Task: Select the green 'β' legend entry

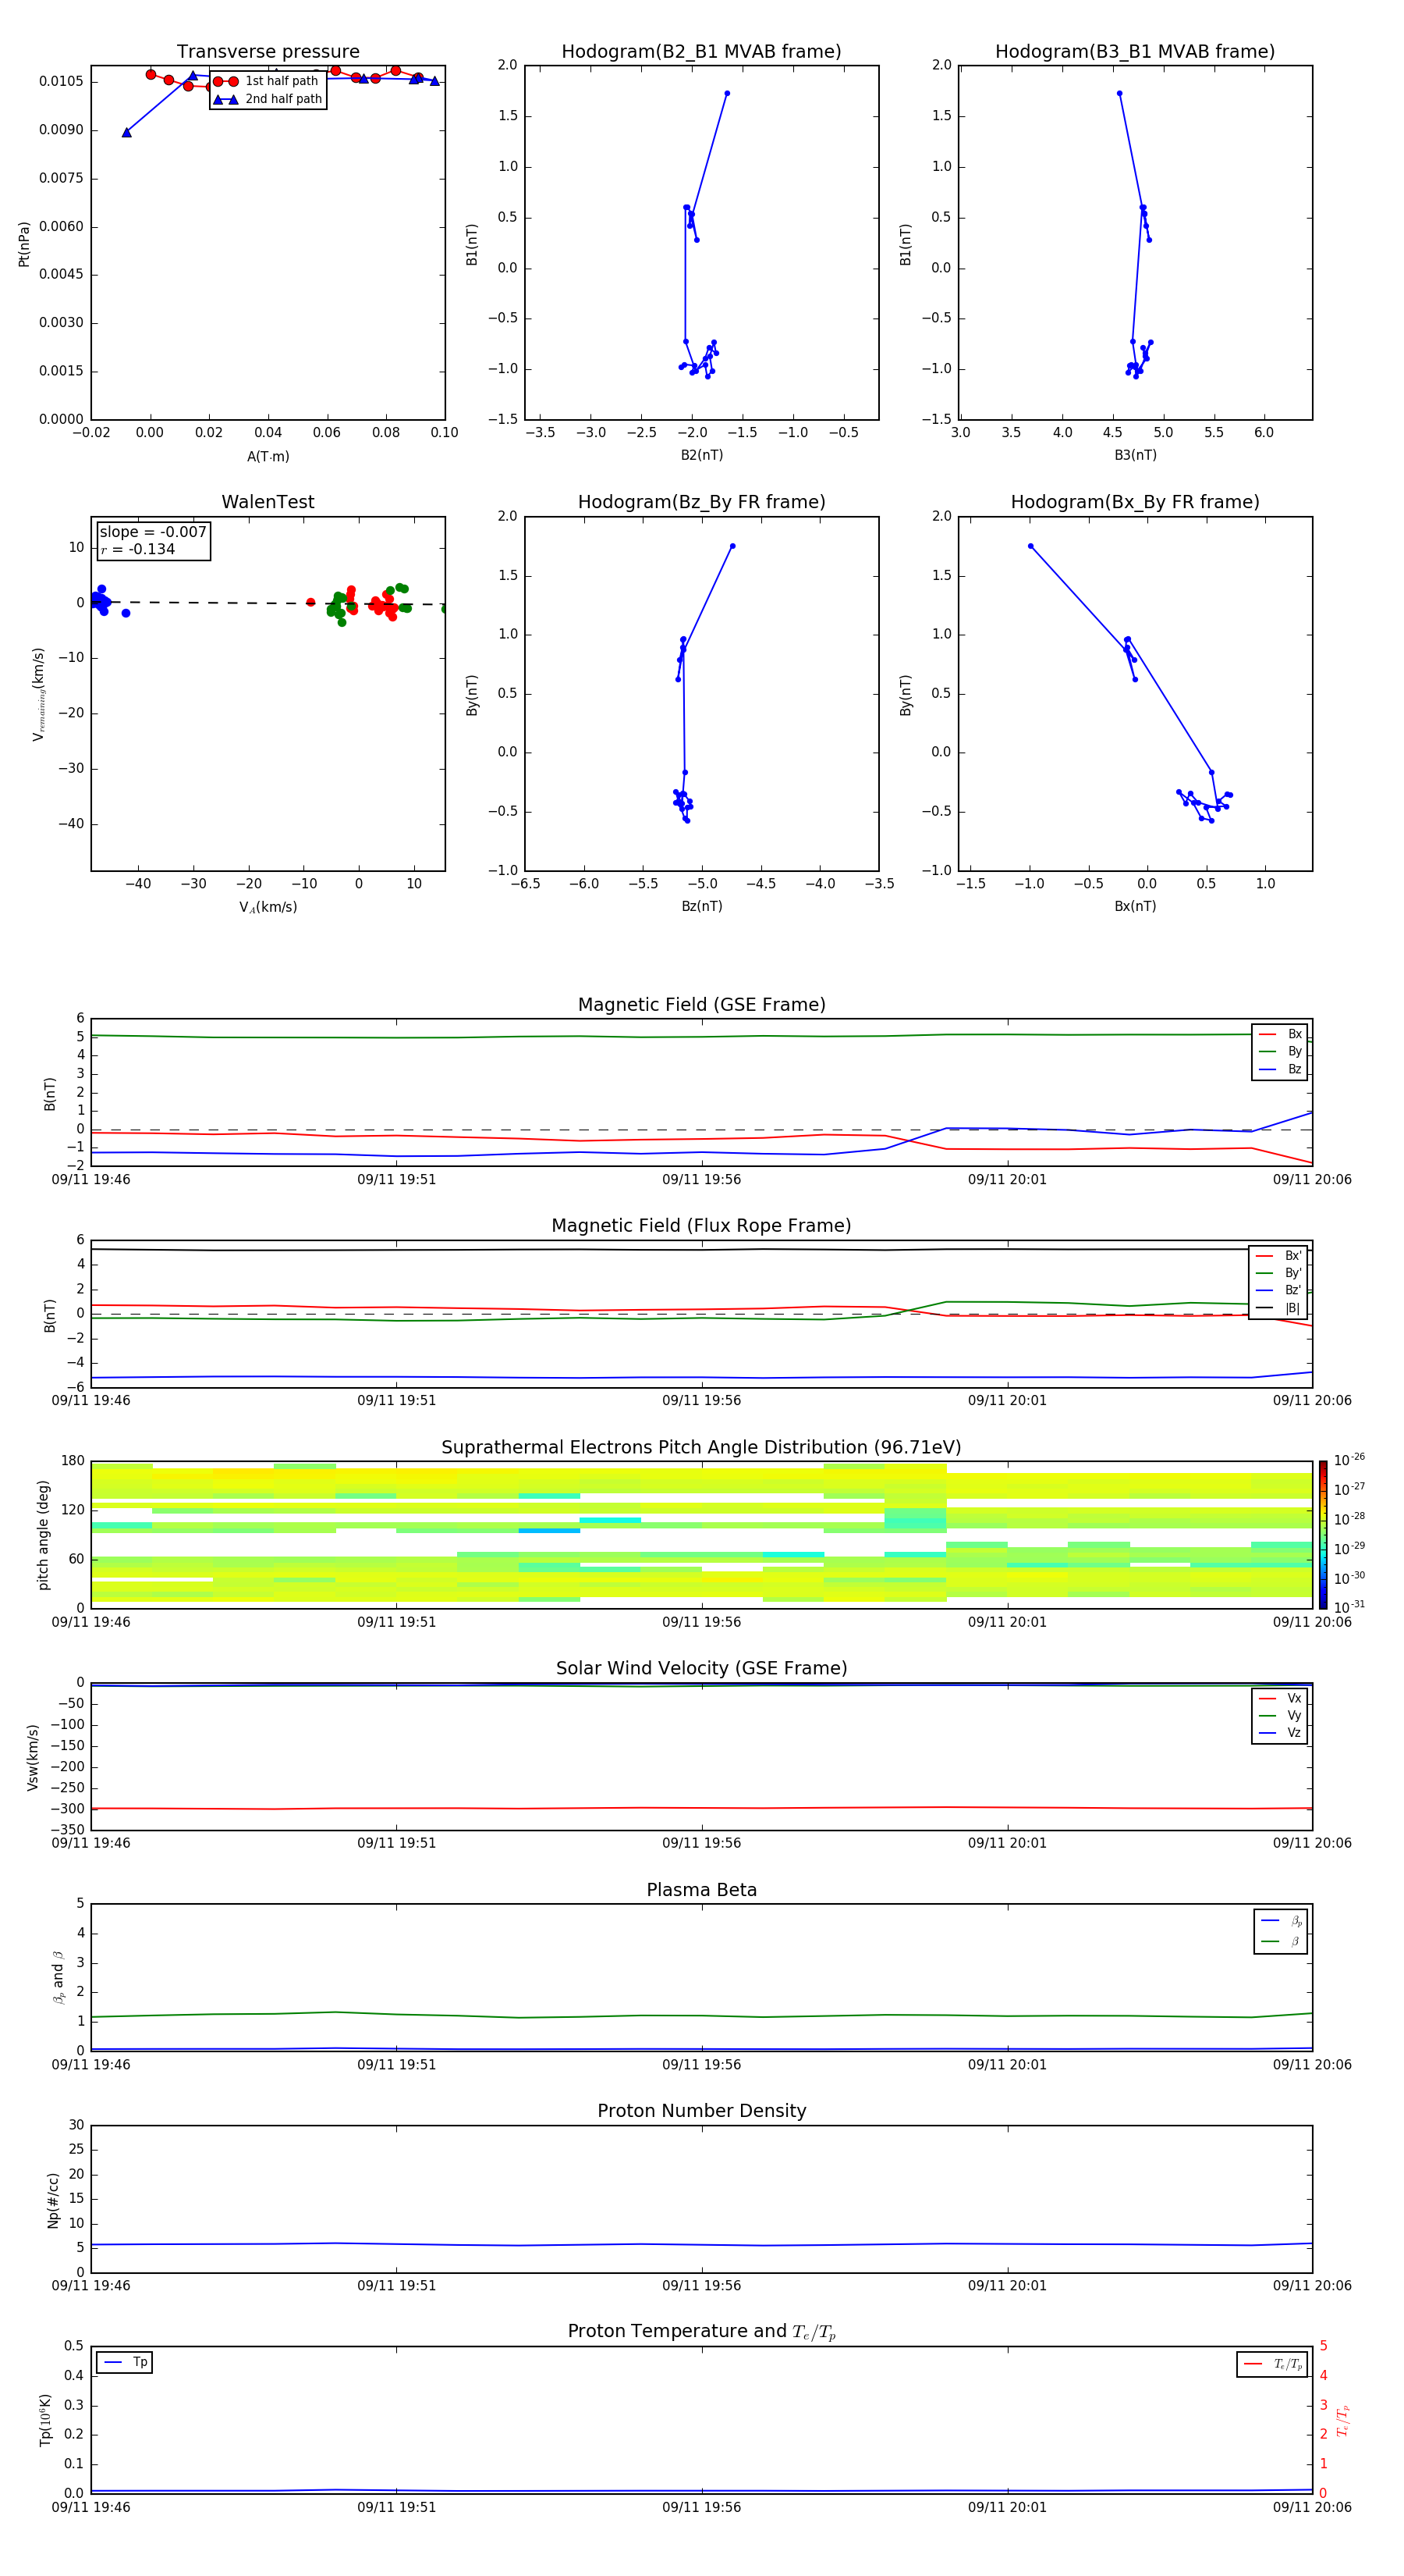Action: (1281, 1941)
